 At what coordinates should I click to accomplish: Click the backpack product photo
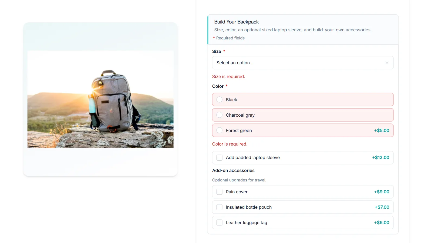(x=100, y=99)
